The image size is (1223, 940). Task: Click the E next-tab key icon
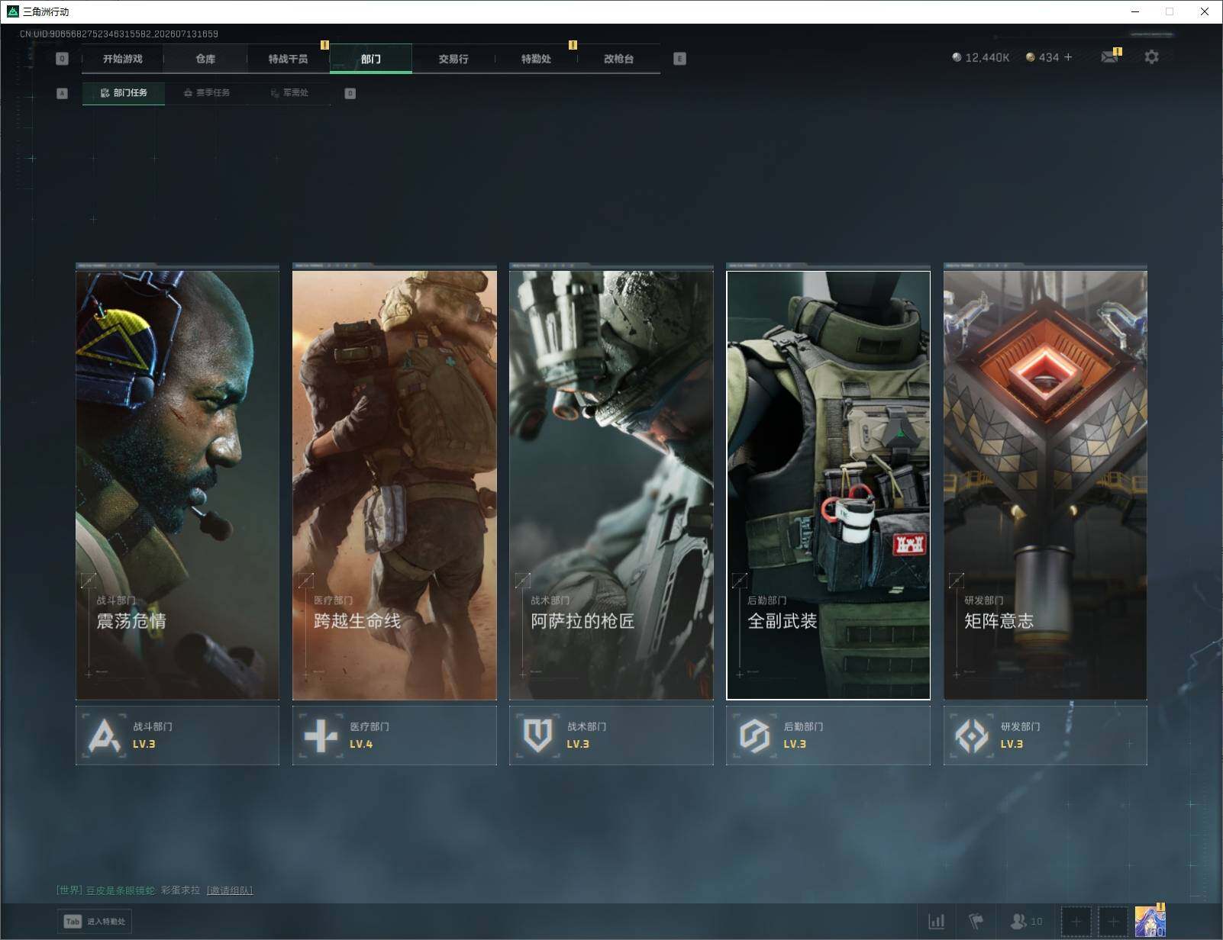[679, 59]
